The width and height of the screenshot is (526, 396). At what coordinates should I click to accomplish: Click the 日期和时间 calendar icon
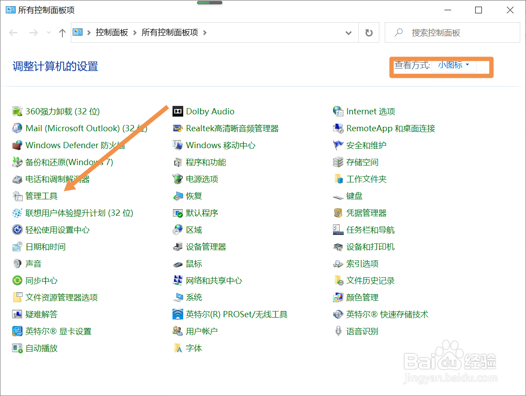pyautogui.click(x=17, y=246)
